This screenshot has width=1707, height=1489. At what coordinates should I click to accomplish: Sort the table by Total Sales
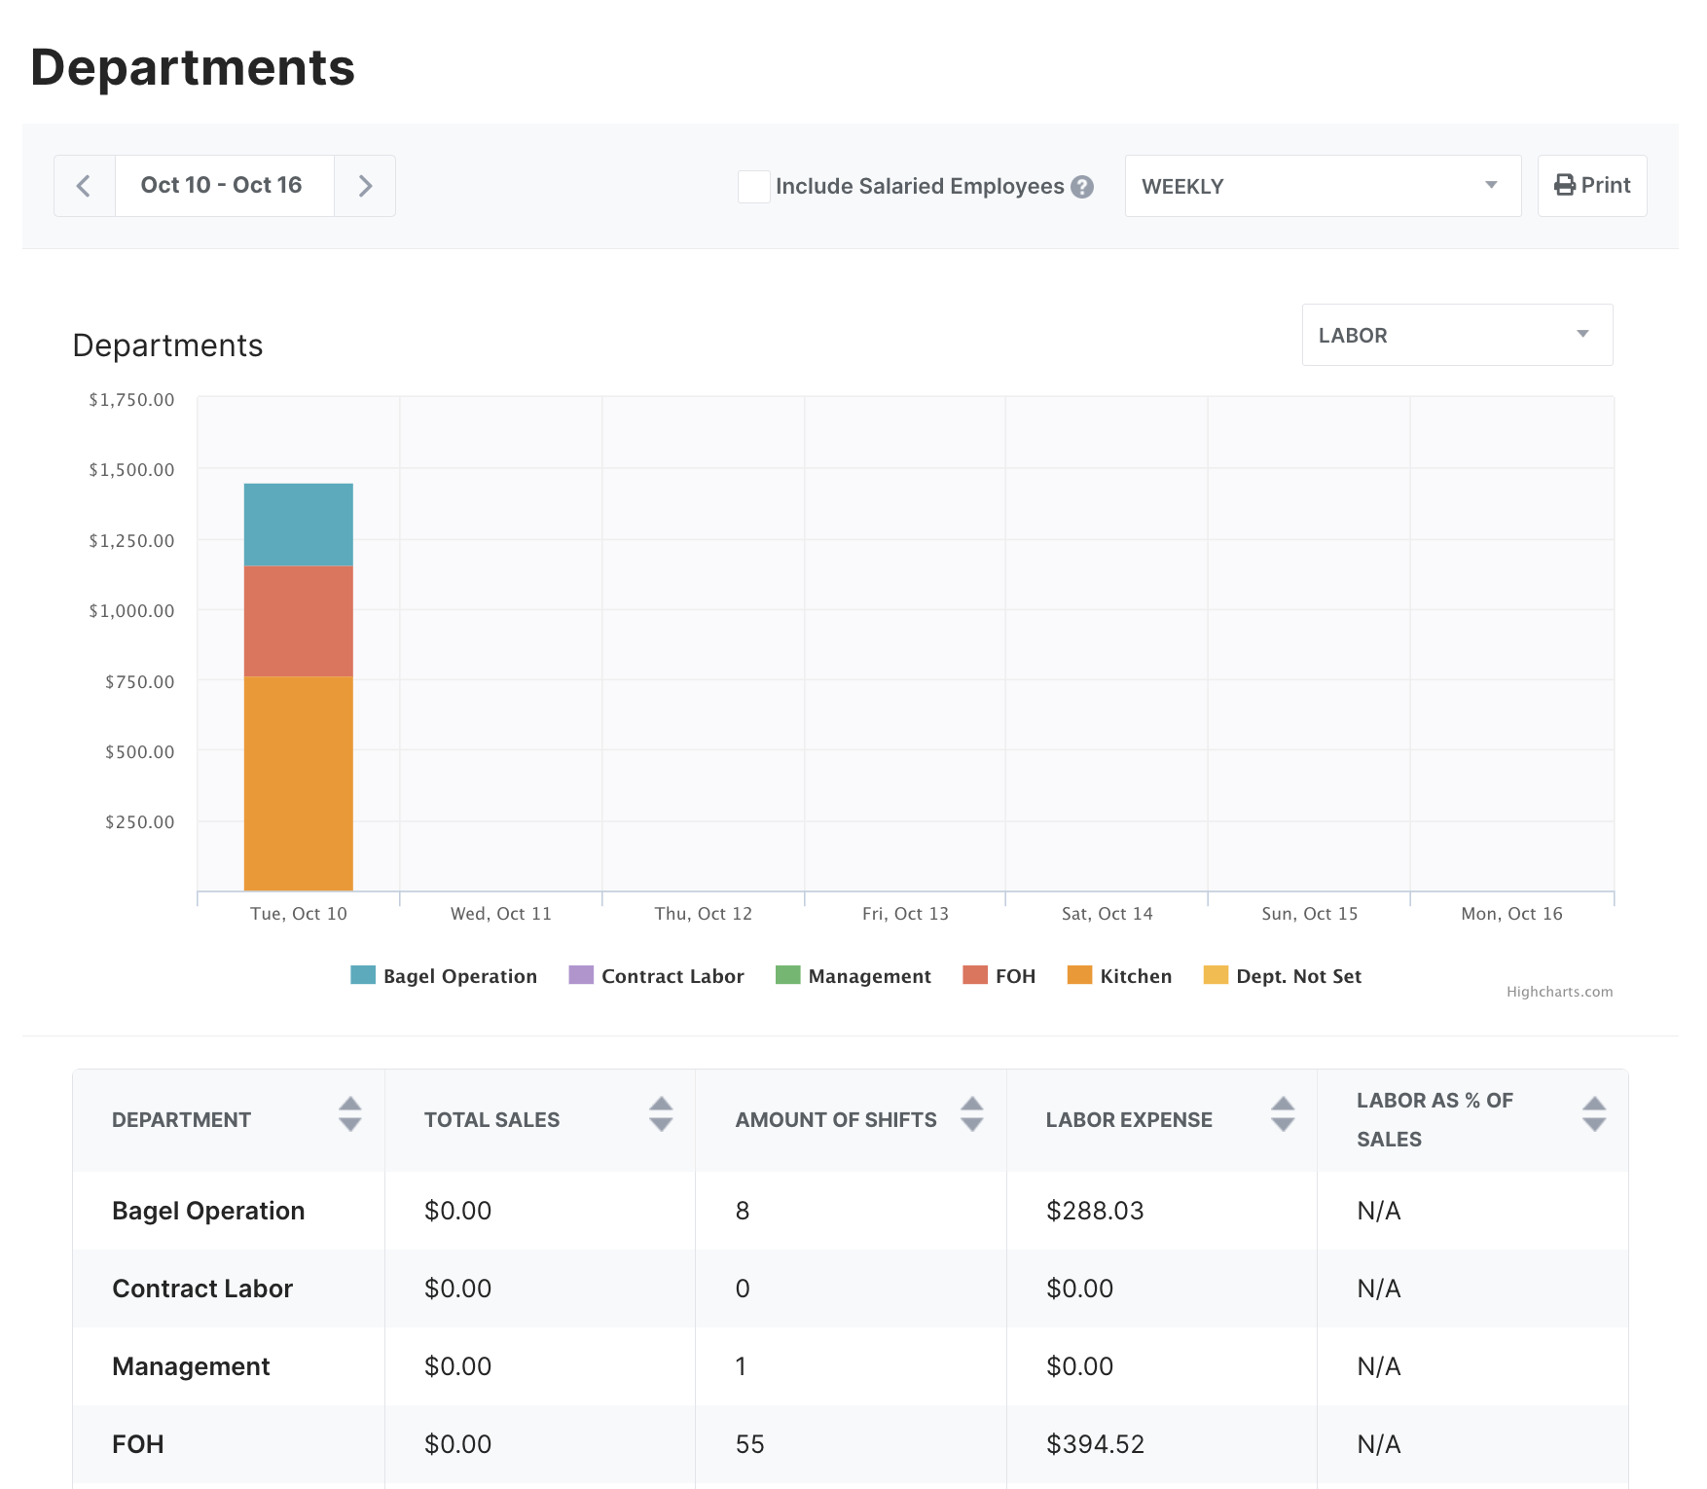coord(660,1119)
